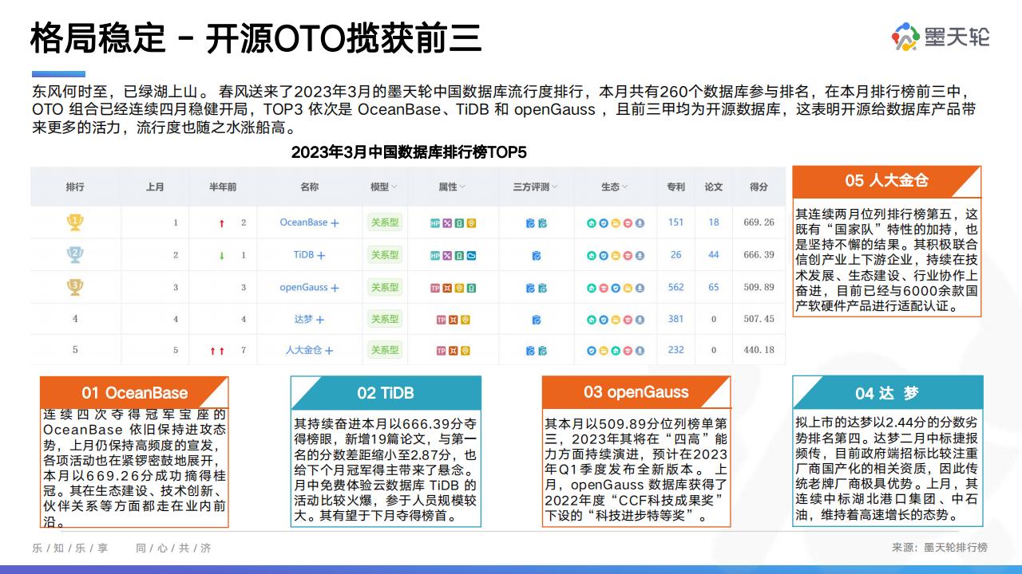Click the score 440.18
The width and height of the screenshot is (1022, 574).
pos(759,350)
